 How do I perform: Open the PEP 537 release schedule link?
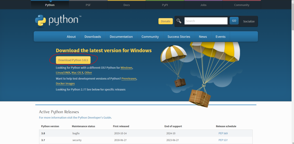[x=223, y=140]
